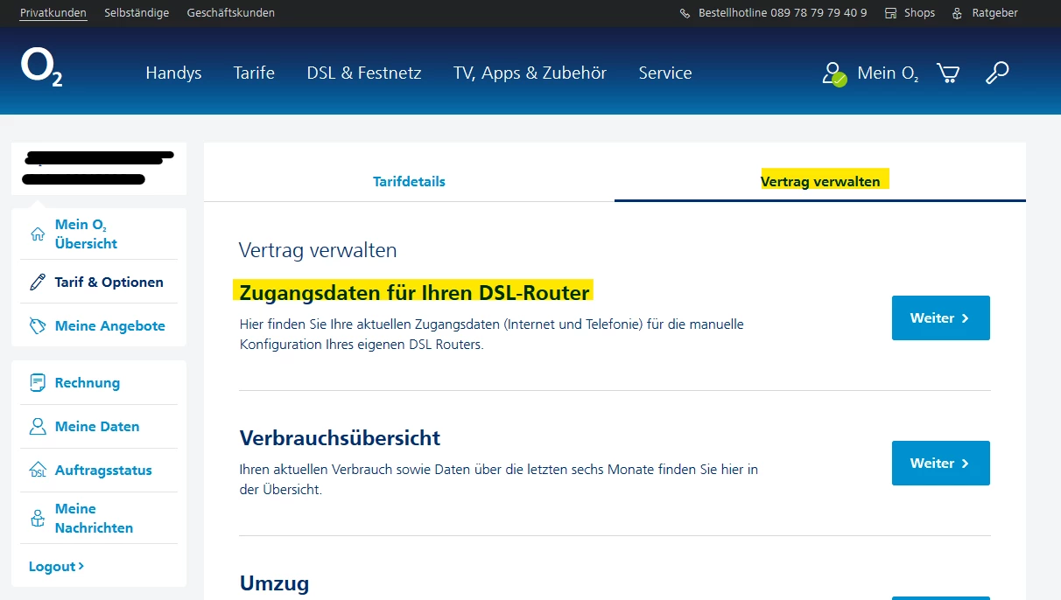Click the Verbrauchsübersicht heading
Screen dimensions: 1061x600
(x=340, y=437)
